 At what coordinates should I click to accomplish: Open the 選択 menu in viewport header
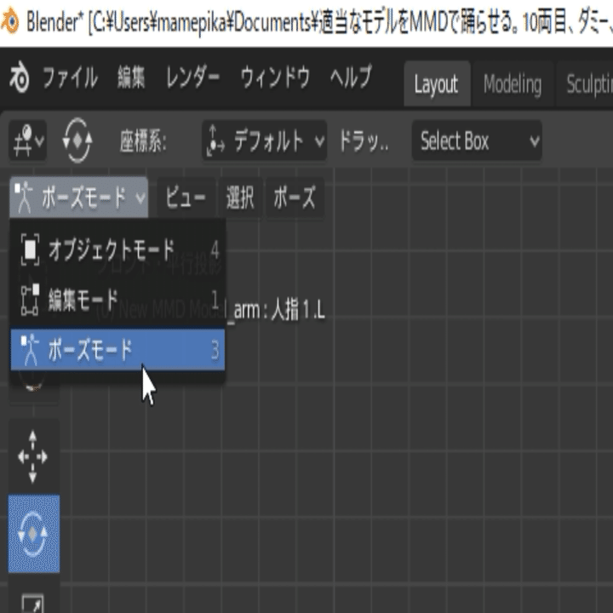tap(240, 197)
